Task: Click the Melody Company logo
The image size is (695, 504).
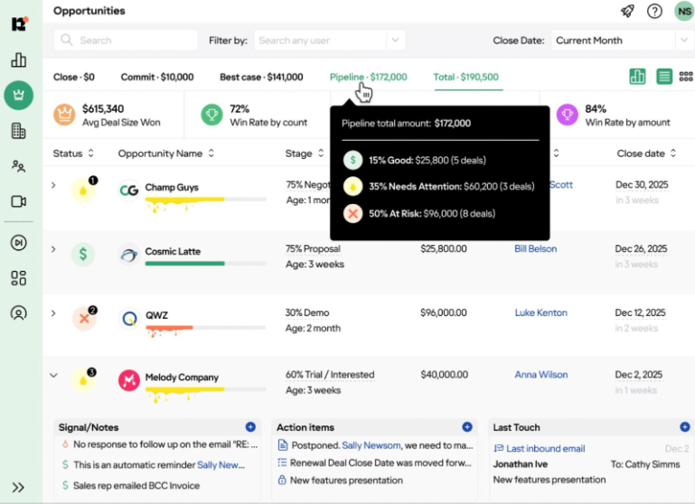Action: (x=129, y=380)
